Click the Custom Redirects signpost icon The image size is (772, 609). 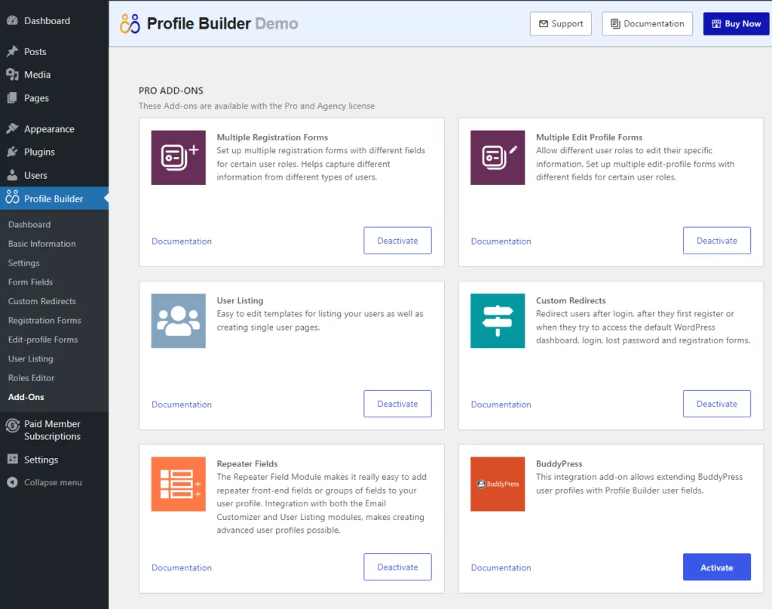pos(498,321)
